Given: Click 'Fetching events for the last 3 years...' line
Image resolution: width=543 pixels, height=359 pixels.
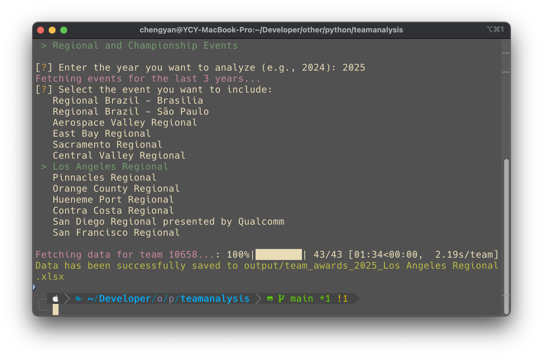Looking at the screenshot, I should (148, 78).
